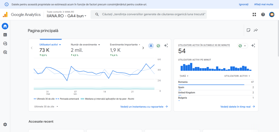Open the account profile avatar
This screenshot has width=279, height=132.
point(272,15)
